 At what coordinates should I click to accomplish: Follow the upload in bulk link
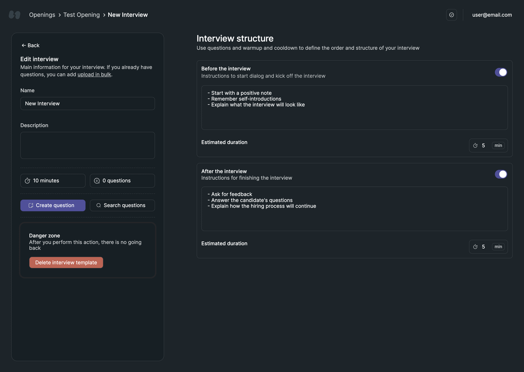click(x=94, y=75)
